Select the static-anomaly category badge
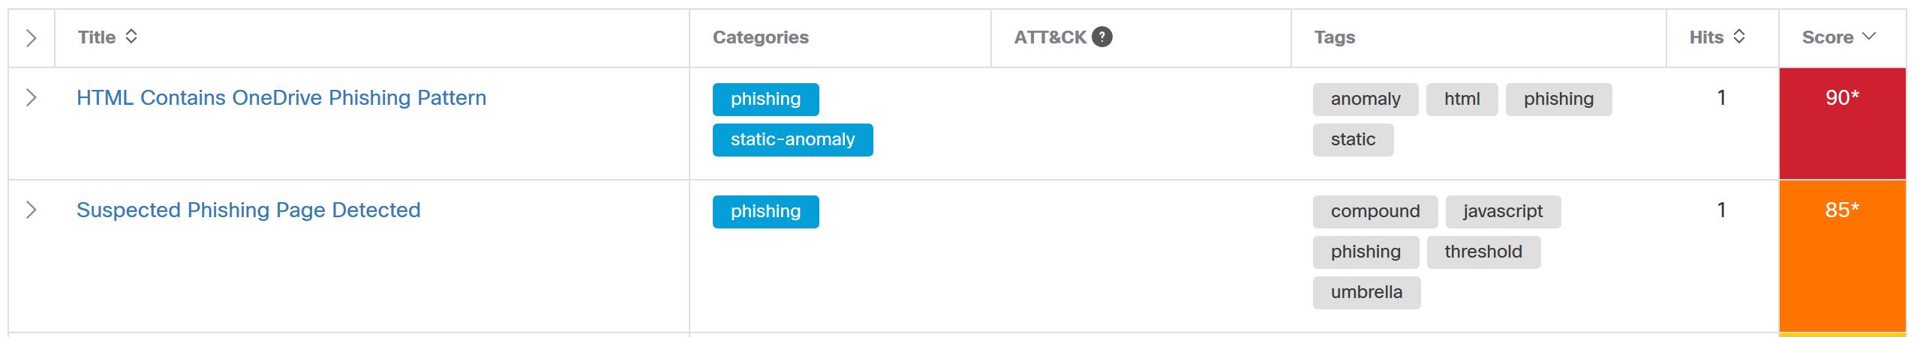Image resolution: width=1914 pixels, height=337 pixels. pyautogui.click(x=792, y=140)
